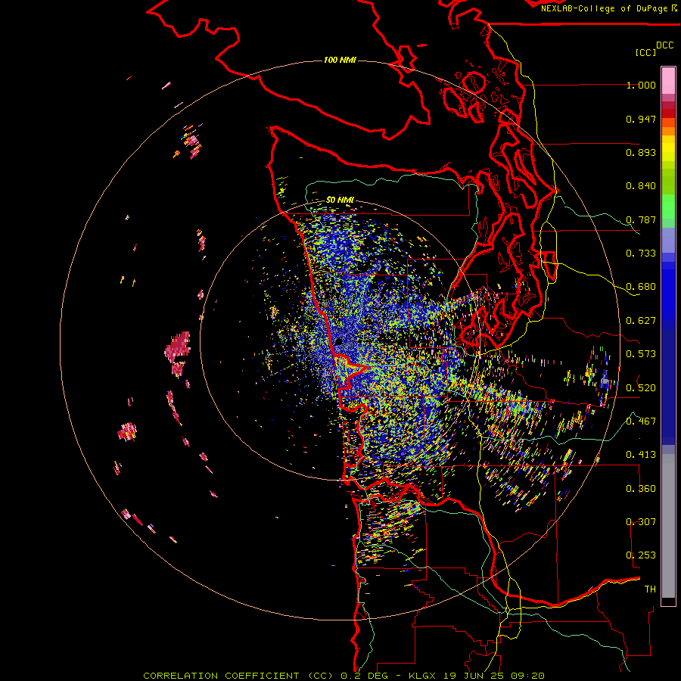The height and width of the screenshot is (681, 681).
Task: Pick the red segment of color bar
Action: tap(668, 113)
